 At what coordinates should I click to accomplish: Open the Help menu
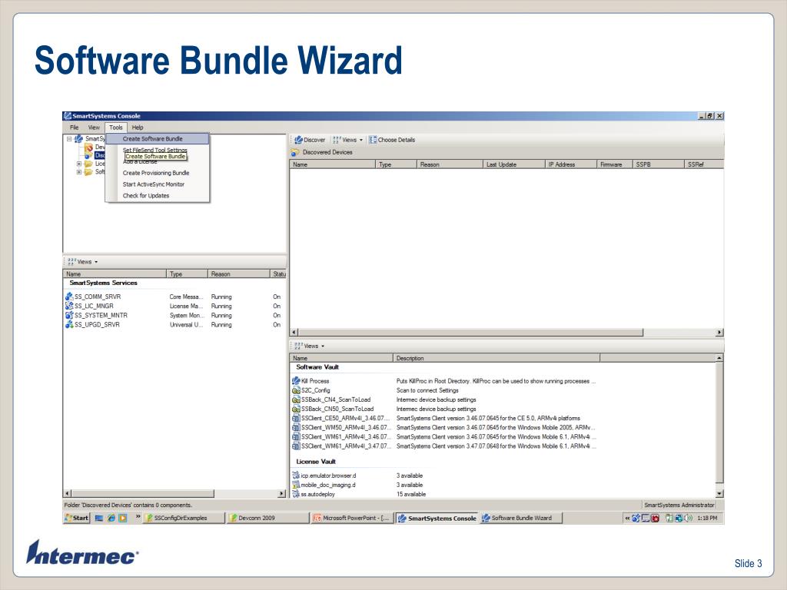(138, 128)
